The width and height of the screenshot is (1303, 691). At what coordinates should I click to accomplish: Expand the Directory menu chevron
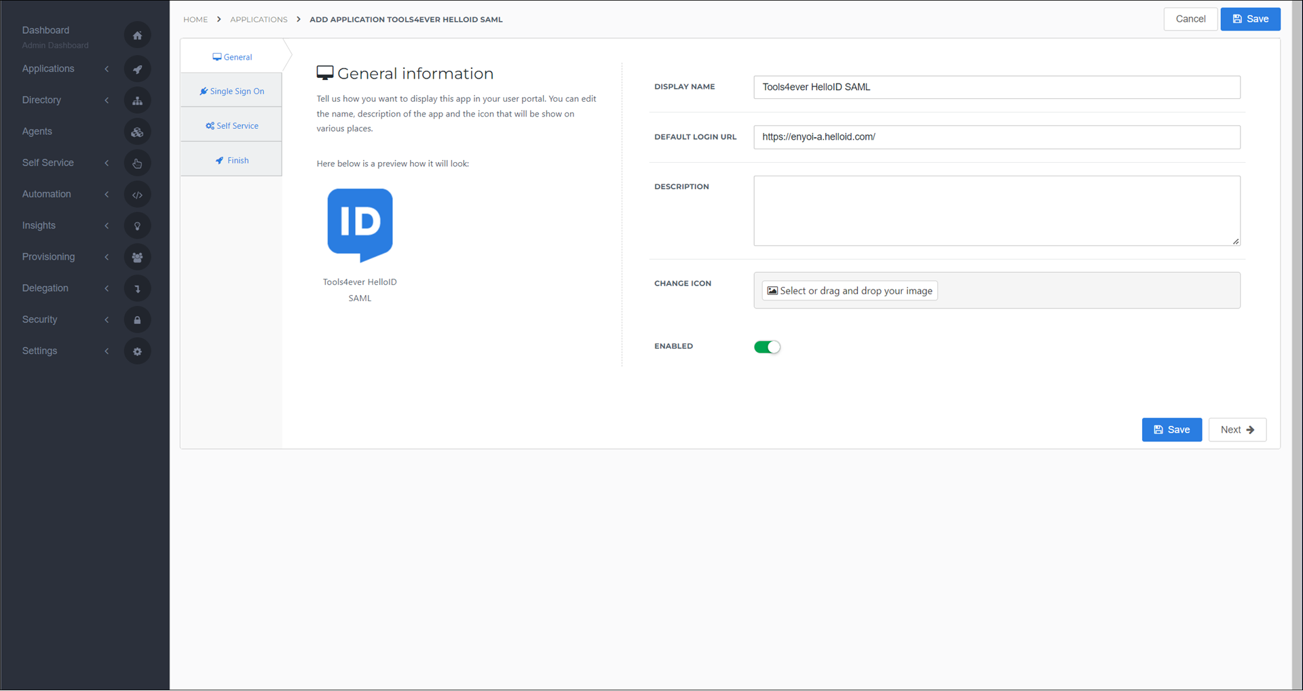pos(107,100)
